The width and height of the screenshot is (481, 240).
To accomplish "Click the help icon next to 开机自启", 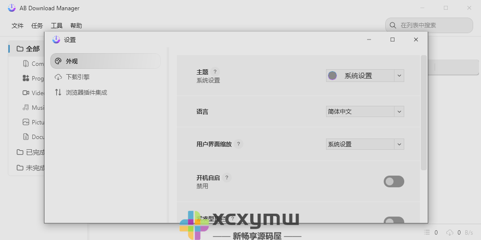I will [x=227, y=178].
